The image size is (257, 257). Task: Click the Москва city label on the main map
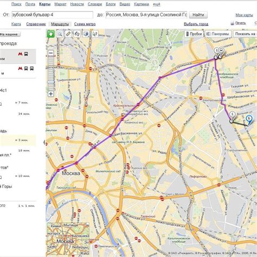tap(71, 173)
